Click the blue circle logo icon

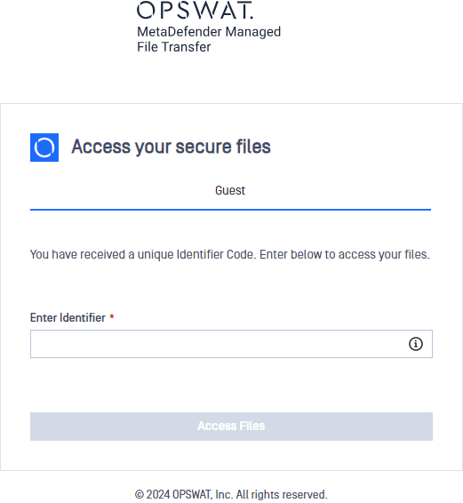click(44, 148)
